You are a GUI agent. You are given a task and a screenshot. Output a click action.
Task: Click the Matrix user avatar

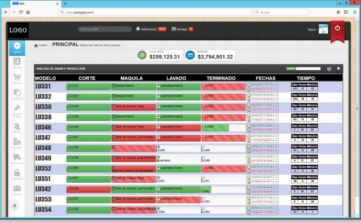coord(323,30)
